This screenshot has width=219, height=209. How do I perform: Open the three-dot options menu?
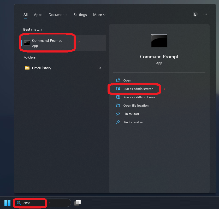coord(205,14)
